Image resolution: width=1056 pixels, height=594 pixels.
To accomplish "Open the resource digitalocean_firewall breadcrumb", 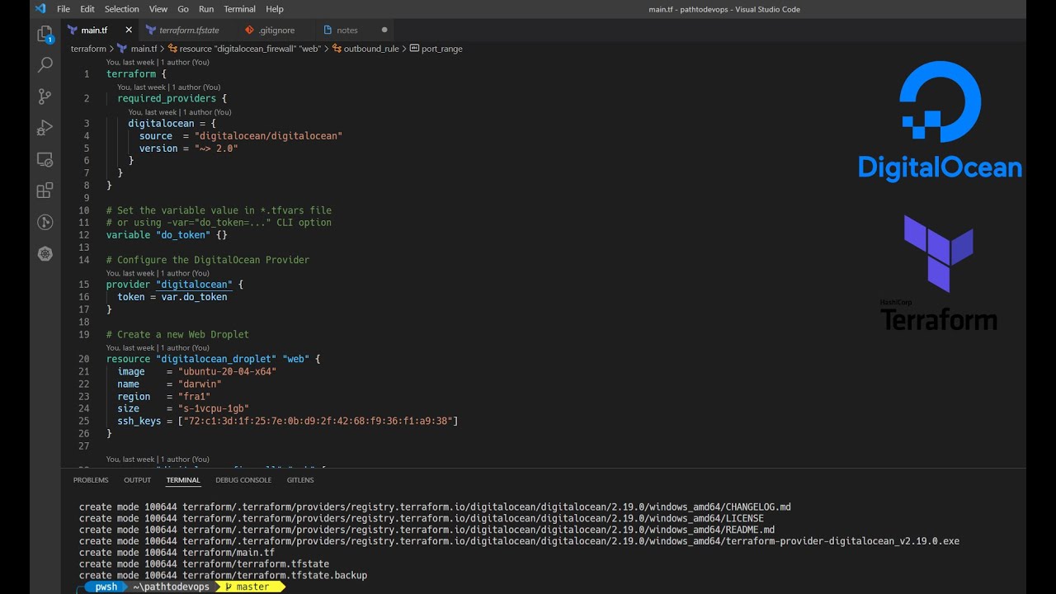I will click(x=243, y=49).
